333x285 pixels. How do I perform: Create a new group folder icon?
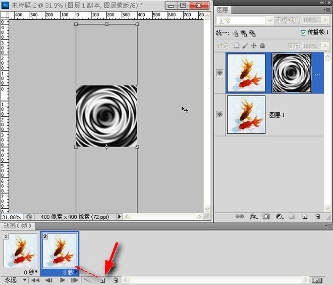tap(292, 216)
